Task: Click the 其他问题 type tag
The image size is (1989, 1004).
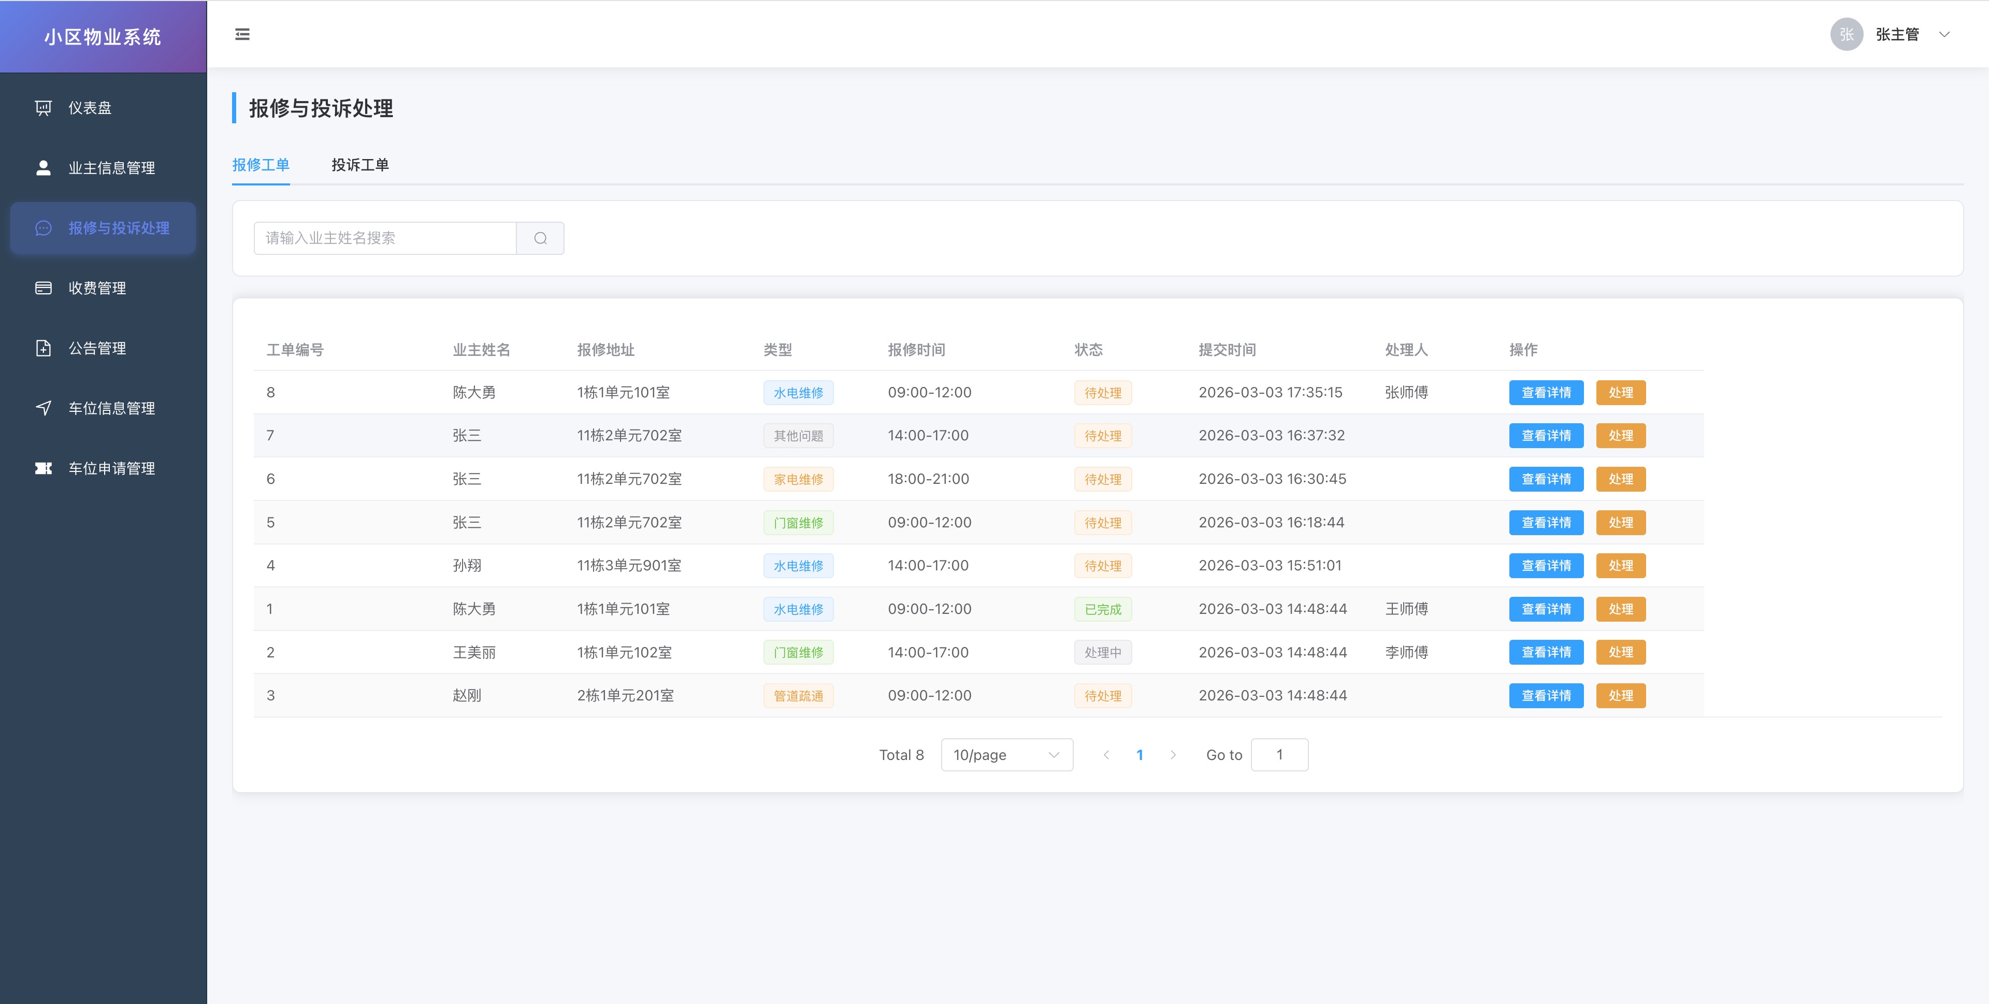Action: 798,436
